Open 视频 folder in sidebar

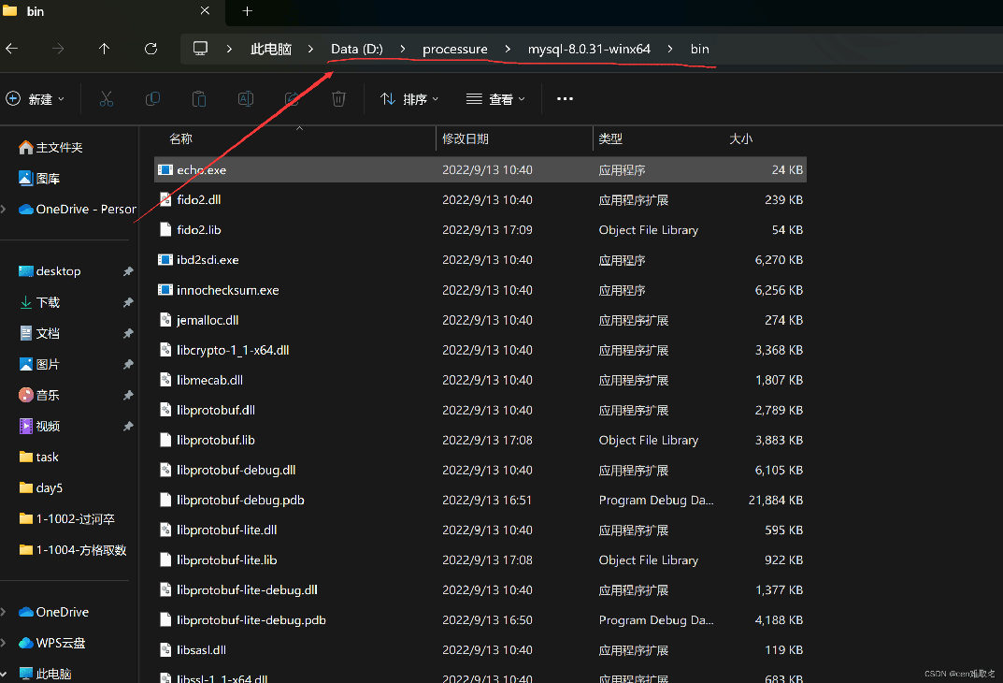pos(39,426)
